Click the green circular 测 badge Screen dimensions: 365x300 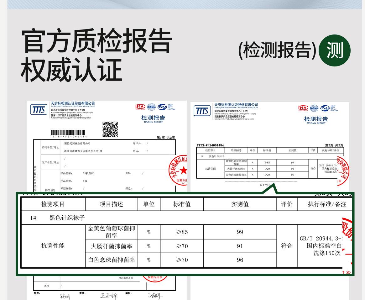pyautogui.click(x=334, y=50)
